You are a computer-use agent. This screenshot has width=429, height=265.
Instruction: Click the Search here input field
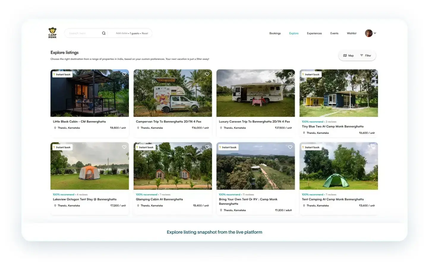(83, 33)
